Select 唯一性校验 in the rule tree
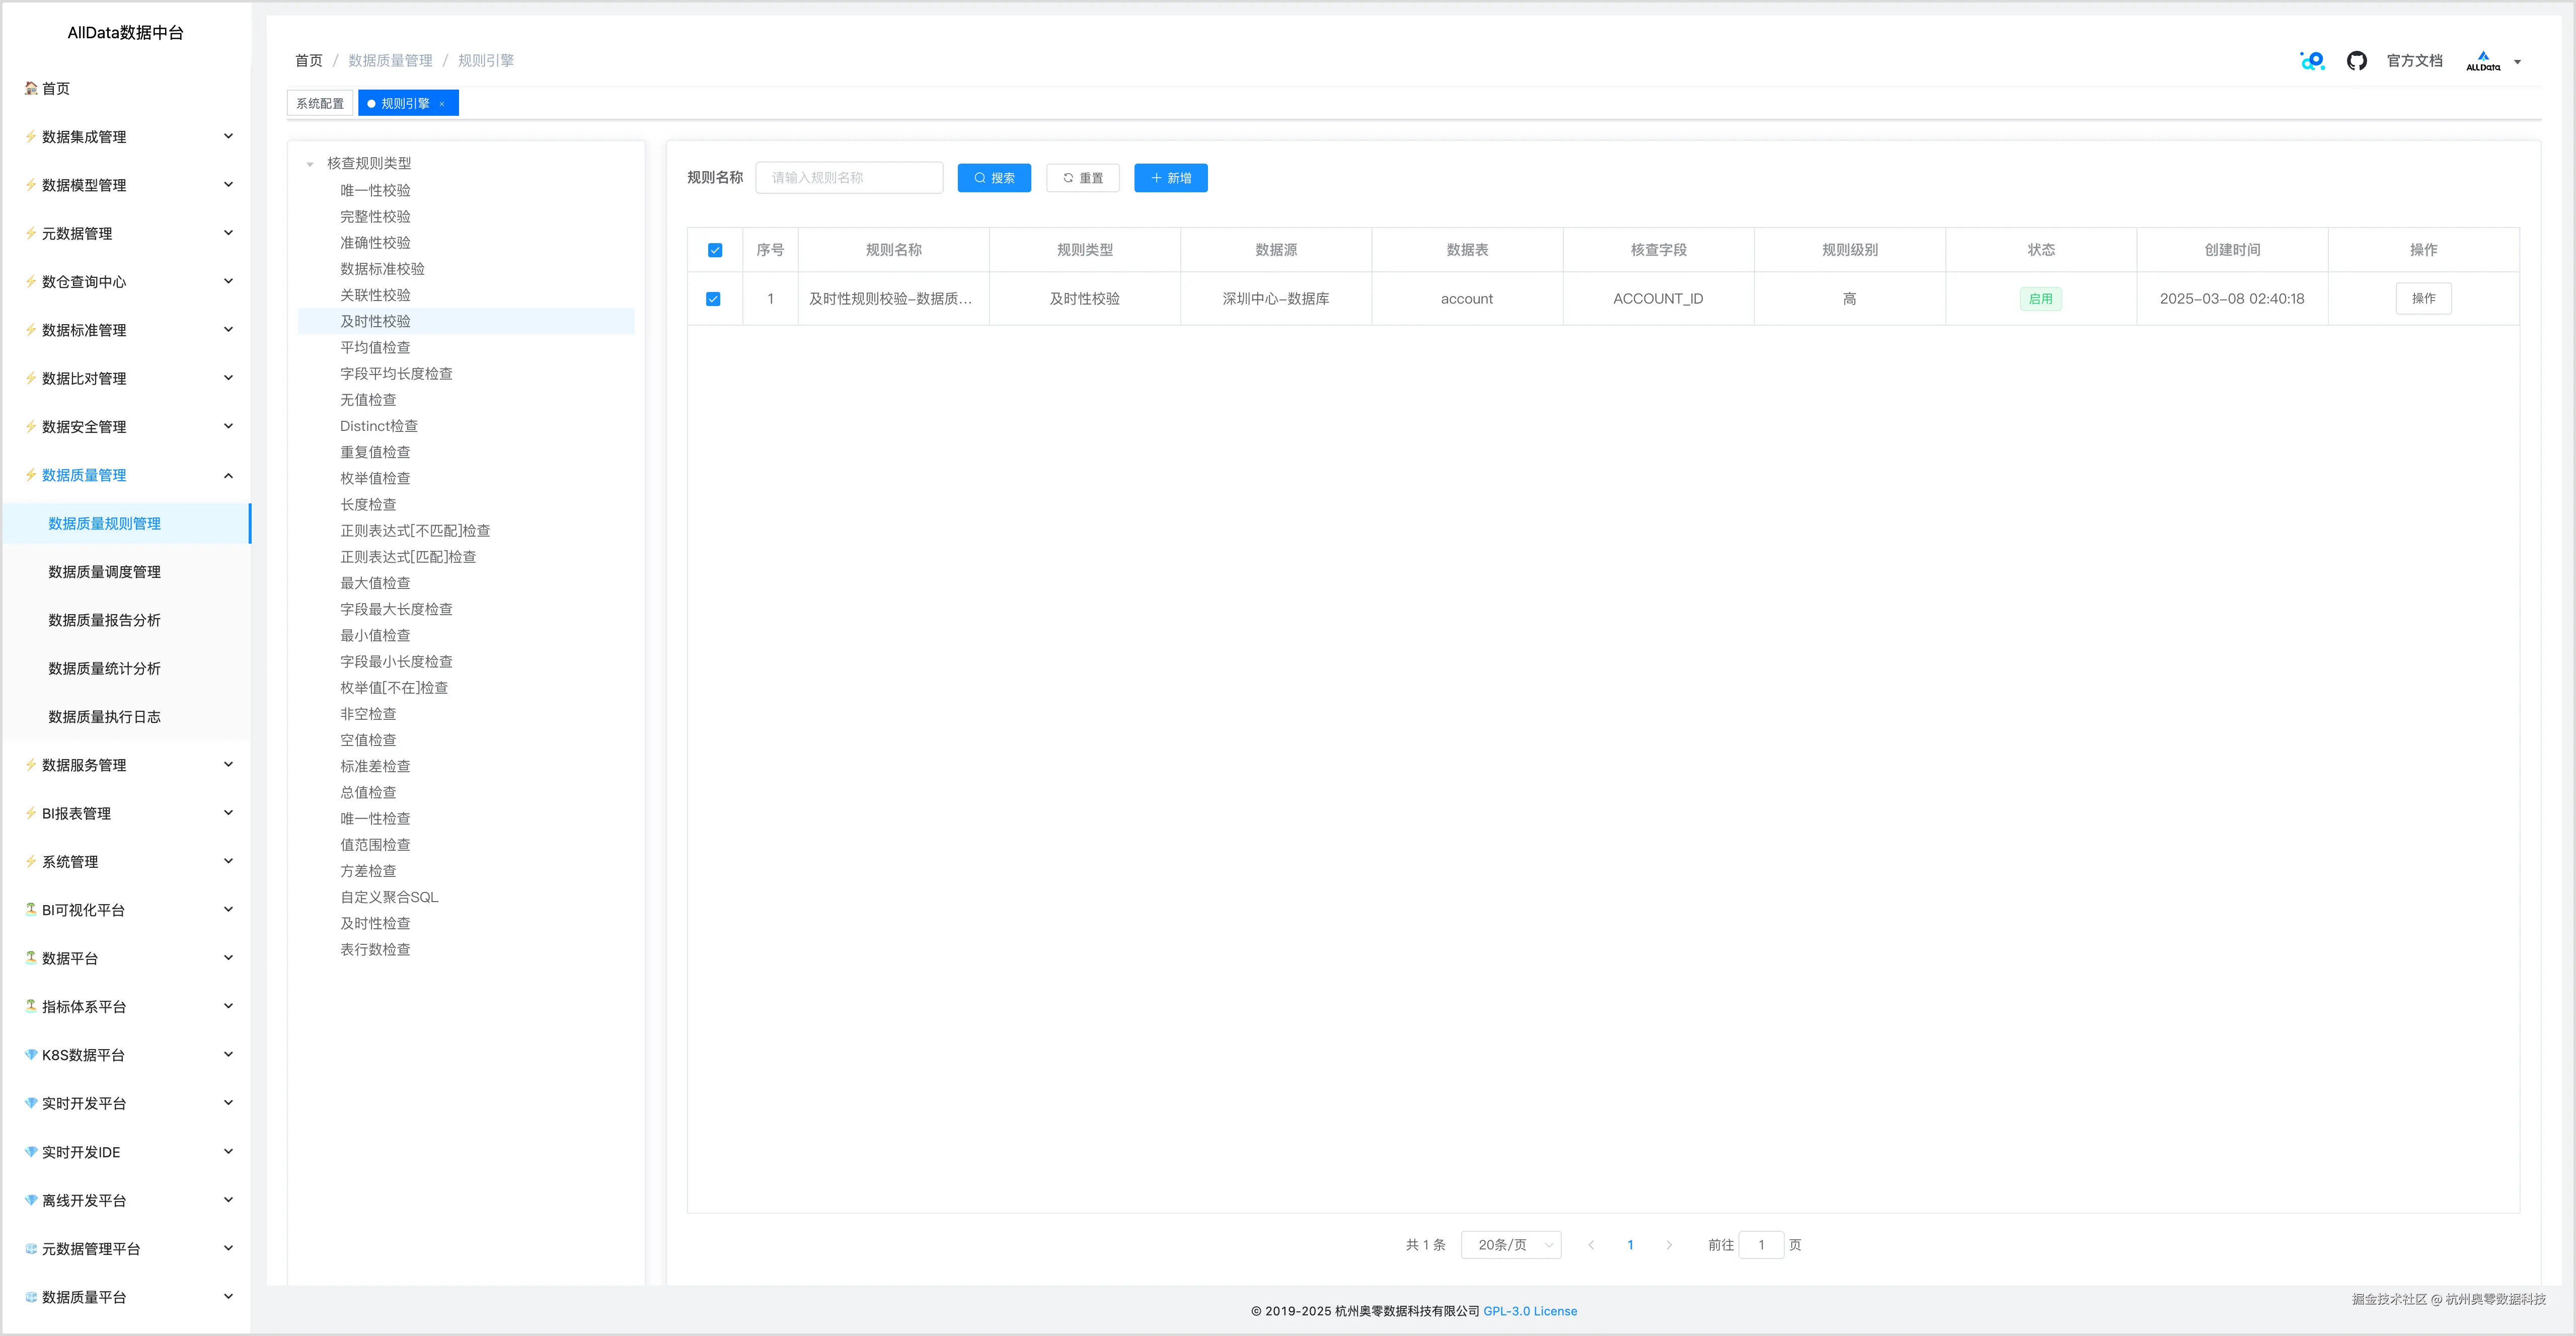 375,190
